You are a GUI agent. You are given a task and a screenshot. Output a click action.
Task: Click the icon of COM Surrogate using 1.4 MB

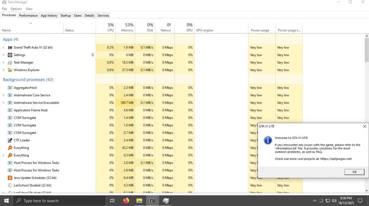[10, 118]
